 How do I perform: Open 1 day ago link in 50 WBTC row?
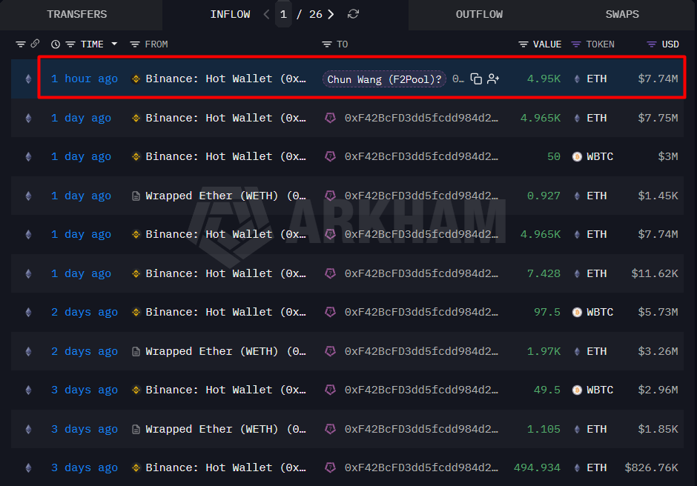(x=81, y=156)
